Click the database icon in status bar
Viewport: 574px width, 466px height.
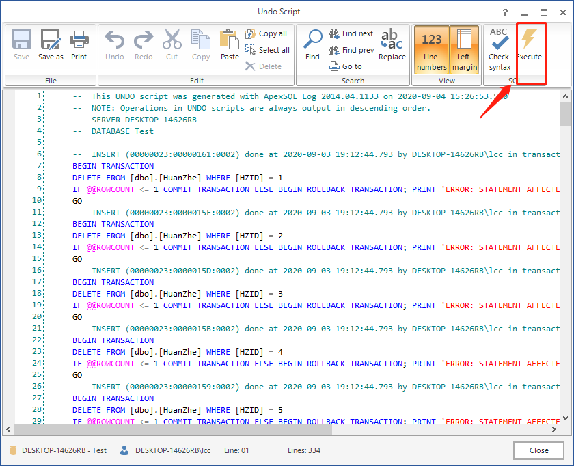coord(13,450)
